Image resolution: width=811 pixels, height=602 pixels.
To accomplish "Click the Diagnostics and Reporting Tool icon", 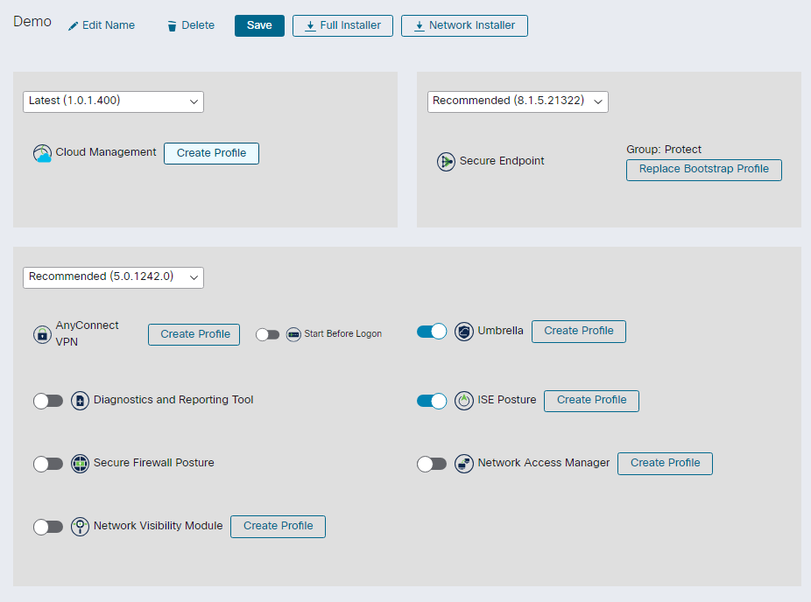I will (x=80, y=401).
